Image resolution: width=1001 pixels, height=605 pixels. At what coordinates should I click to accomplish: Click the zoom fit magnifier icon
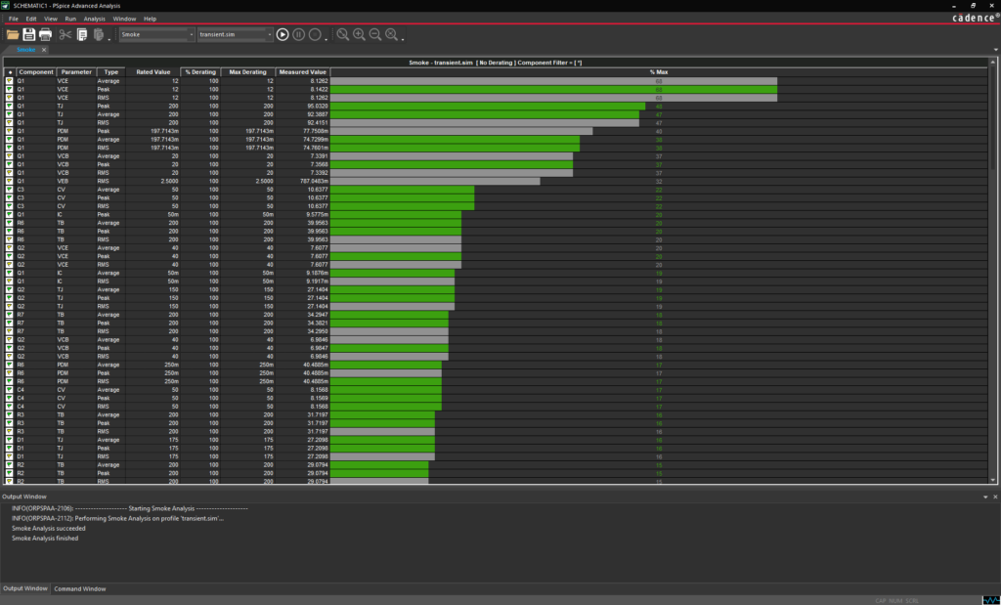click(343, 34)
